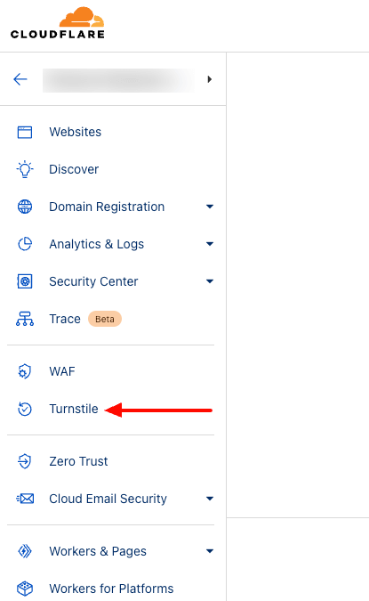Click the Discover lightbulb icon

point(25,169)
